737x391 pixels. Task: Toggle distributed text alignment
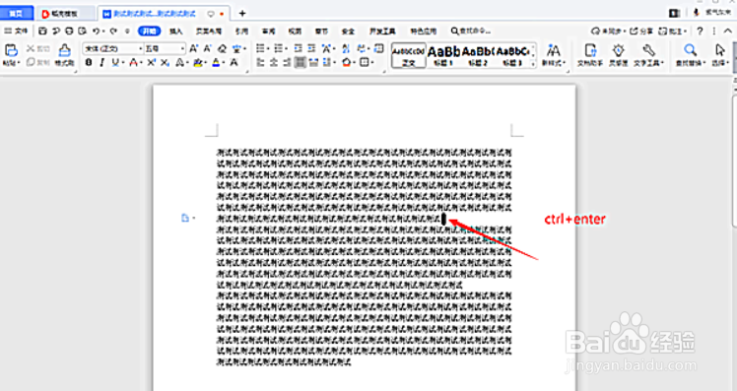(313, 62)
